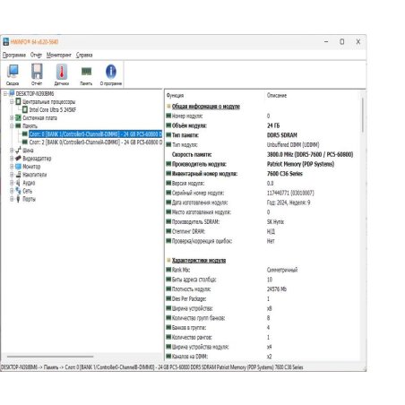Click the status bar path text
Image resolution: width=405 pixels, height=405 pixels.
151,367
